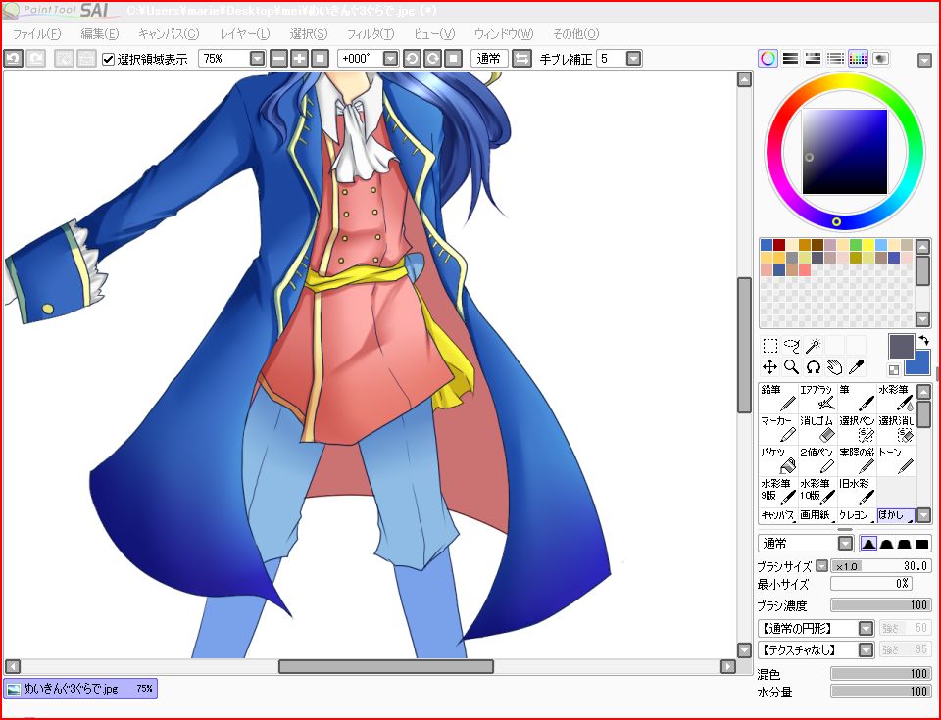Select the 選択消し selection eraser tool

(x=895, y=429)
